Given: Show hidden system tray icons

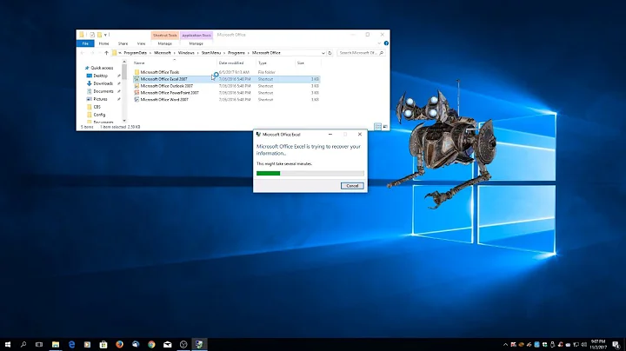Looking at the screenshot, I should (x=505, y=345).
